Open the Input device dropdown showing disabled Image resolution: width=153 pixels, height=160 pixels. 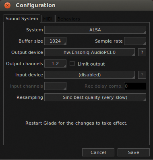[x=89, y=75]
